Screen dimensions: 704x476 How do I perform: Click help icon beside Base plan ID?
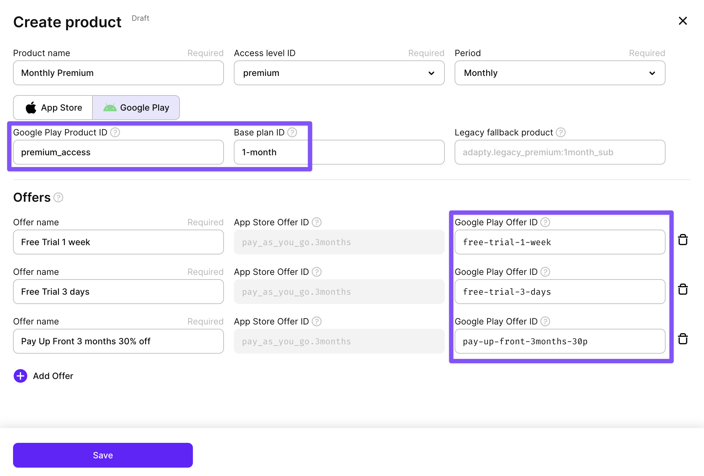click(292, 132)
